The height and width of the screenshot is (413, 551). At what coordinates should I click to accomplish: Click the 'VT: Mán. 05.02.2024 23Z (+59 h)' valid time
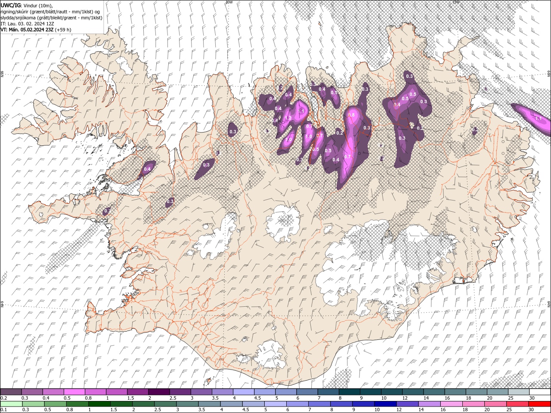click(x=36, y=30)
